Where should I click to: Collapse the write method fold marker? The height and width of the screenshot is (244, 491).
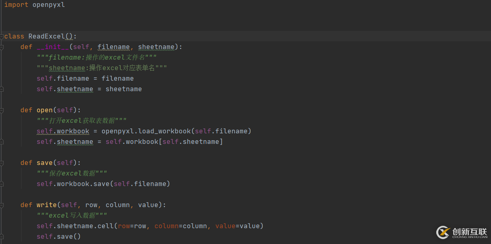pyautogui.click(x=2, y=205)
